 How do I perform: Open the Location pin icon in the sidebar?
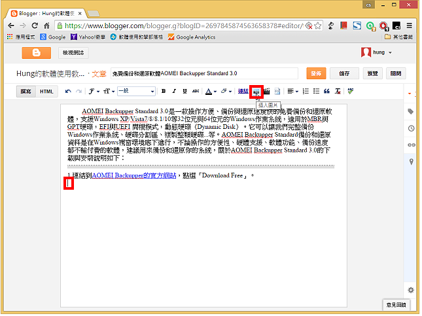(x=411, y=162)
